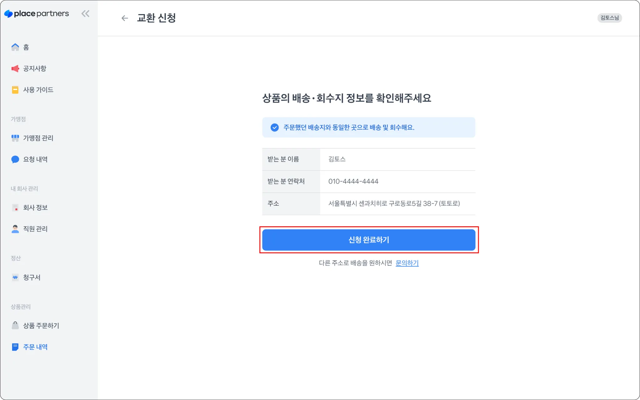
Task: Collapse sidebar with double-chevron arrow
Action: (x=85, y=14)
